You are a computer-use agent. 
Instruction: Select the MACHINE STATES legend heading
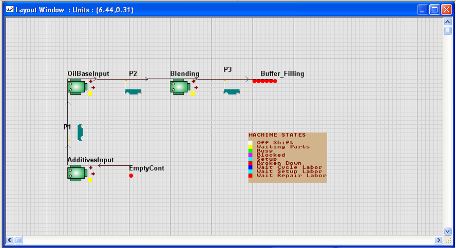point(277,135)
